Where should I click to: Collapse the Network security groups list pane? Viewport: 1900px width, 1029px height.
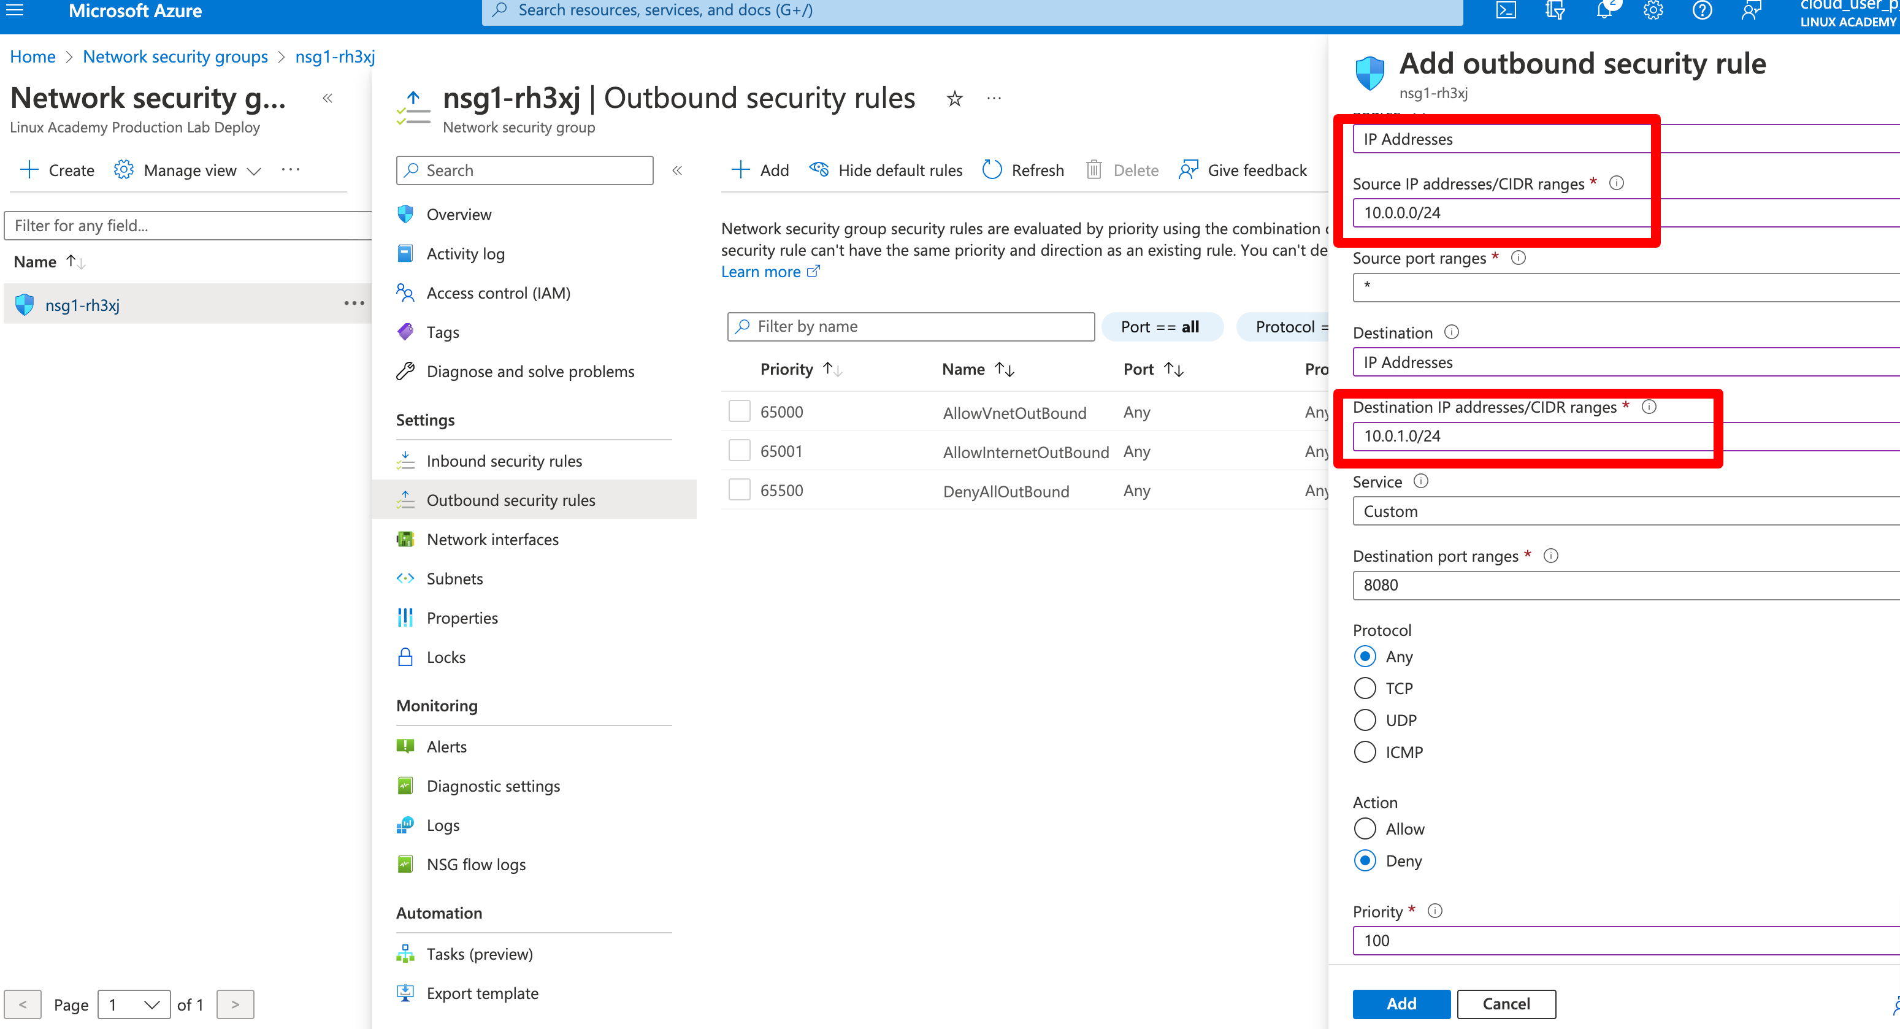coord(328,98)
